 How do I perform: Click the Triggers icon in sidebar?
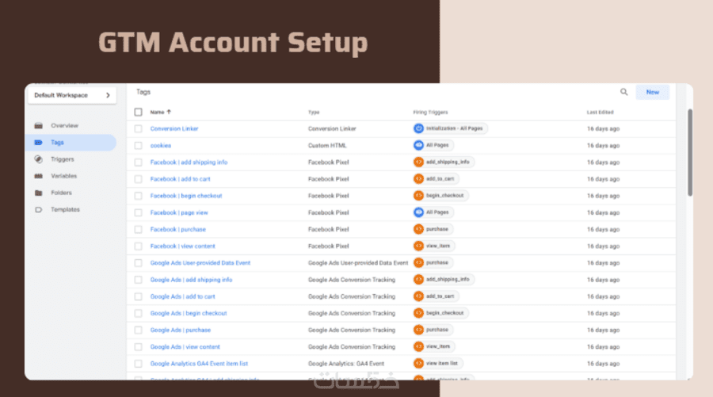[38, 159]
